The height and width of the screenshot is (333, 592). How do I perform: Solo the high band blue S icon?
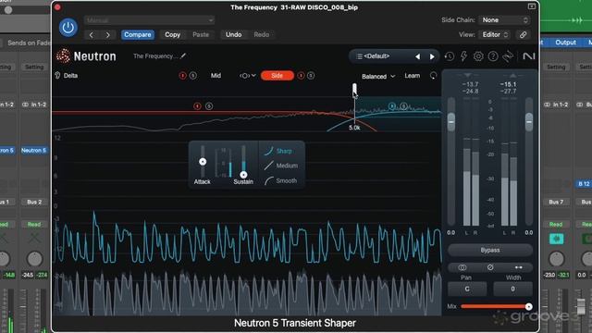(x=403, y=106)
